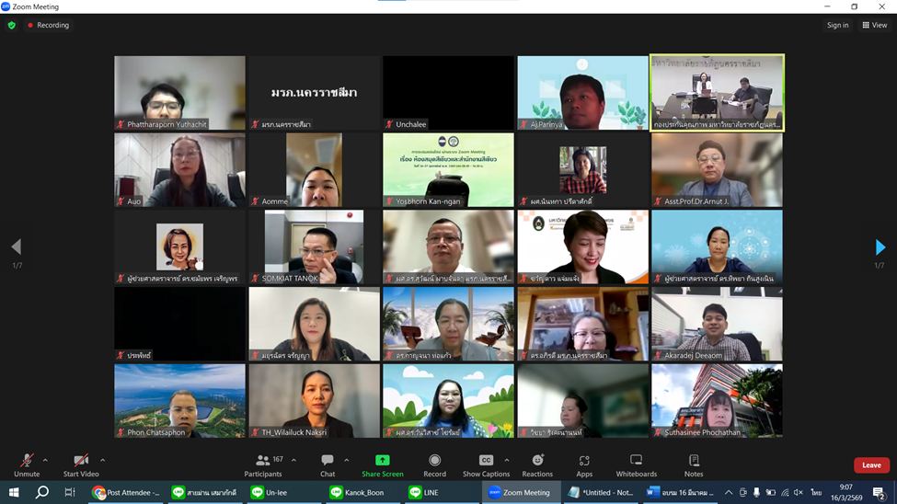Open Whiteboards

pyautogui.click(x=636, y=464)
